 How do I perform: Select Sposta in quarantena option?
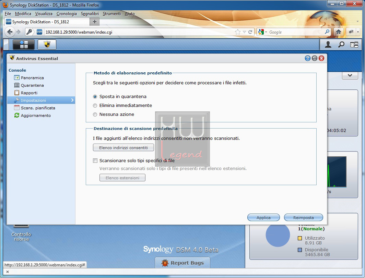coord(95,97)
